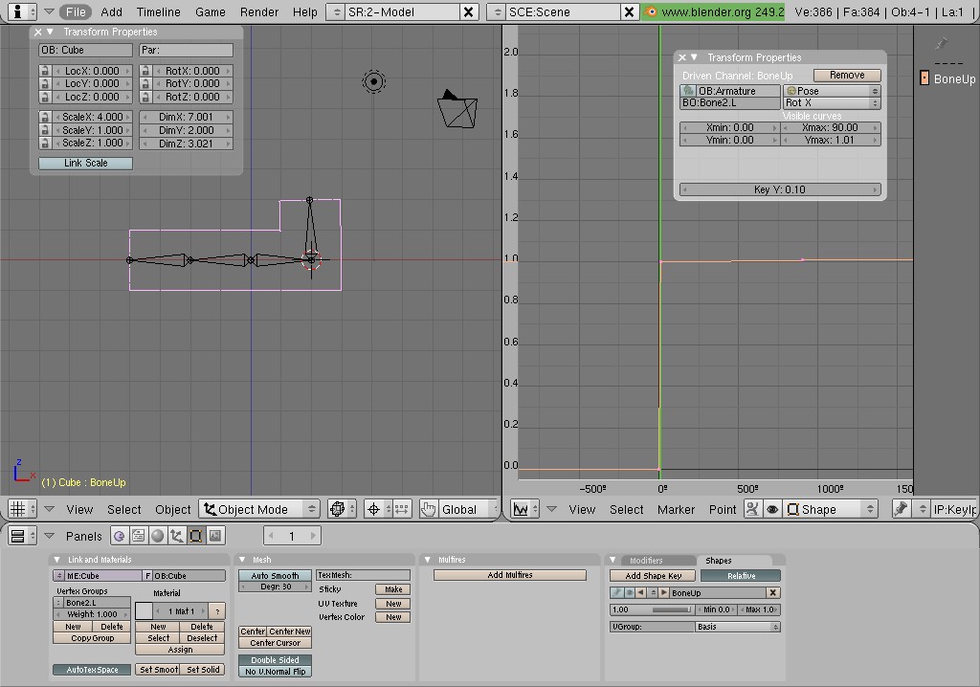Toggle the RotZ lock icon

click(x=145, y=97)
